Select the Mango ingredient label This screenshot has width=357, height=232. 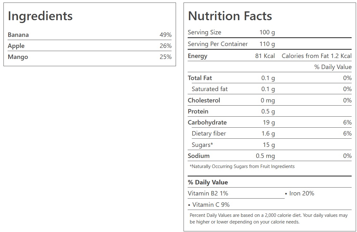18,57
